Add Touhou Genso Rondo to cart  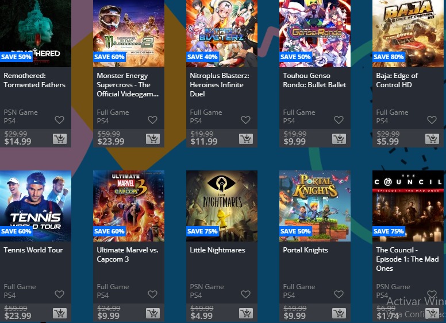click(339, 139)
